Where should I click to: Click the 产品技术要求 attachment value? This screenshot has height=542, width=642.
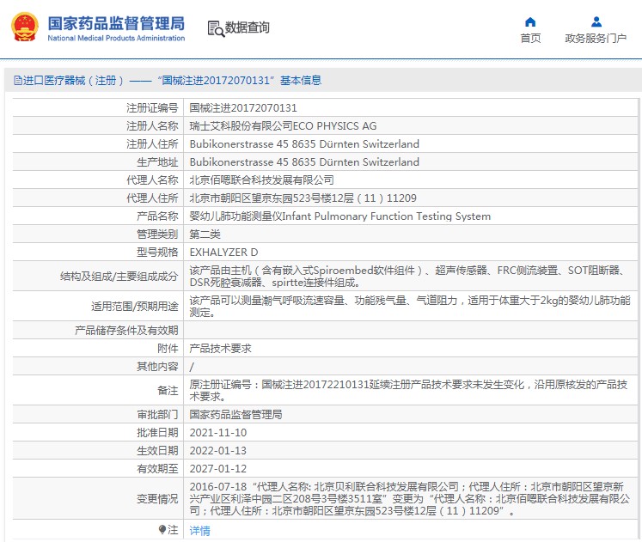(220, 349)
